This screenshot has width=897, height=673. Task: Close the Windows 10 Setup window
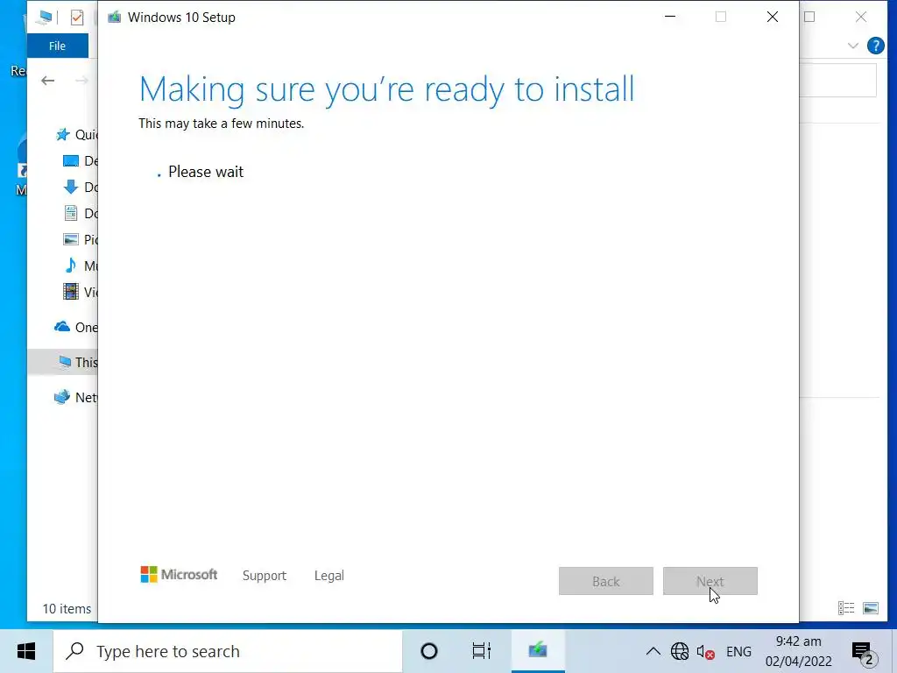[773, 17]
